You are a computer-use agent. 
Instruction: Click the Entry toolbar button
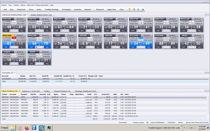tap(39, 9)
